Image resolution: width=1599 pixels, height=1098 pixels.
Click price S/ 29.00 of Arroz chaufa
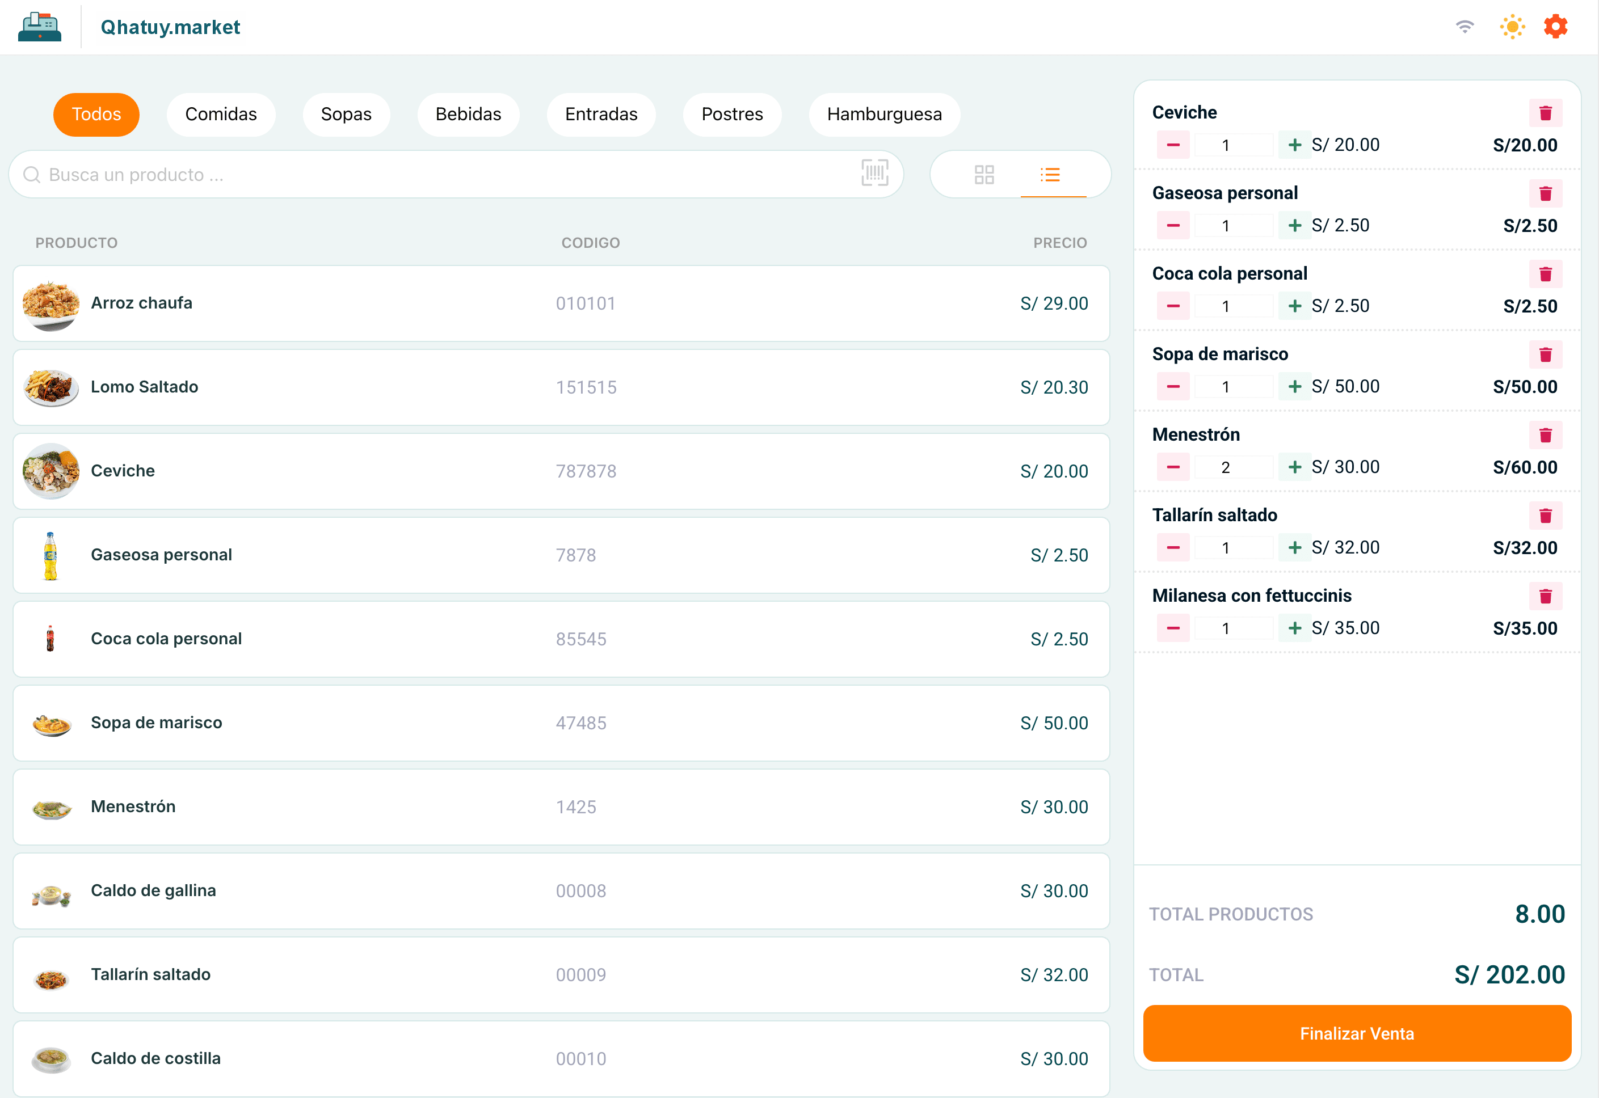tap(1054, 303)
